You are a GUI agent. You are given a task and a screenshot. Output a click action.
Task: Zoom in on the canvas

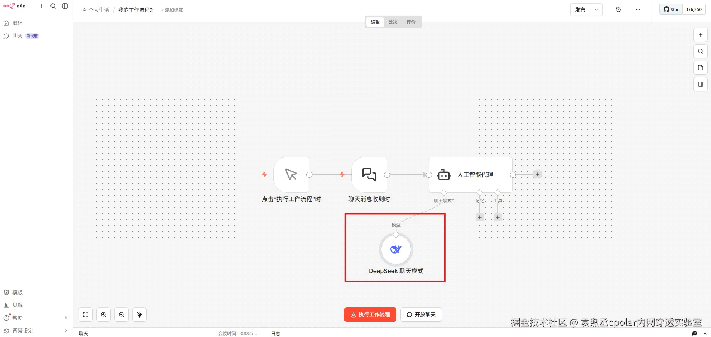click(x=104, y=315)
